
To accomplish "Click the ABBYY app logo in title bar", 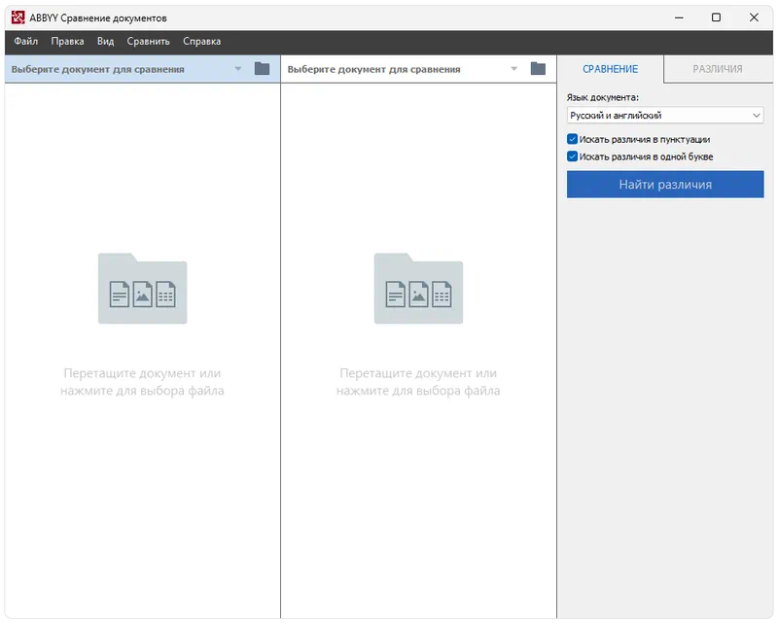I will (18, 17).
